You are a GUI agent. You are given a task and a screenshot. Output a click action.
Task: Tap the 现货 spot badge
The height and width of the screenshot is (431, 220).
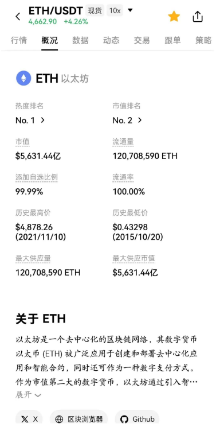(x=95, y=10)
